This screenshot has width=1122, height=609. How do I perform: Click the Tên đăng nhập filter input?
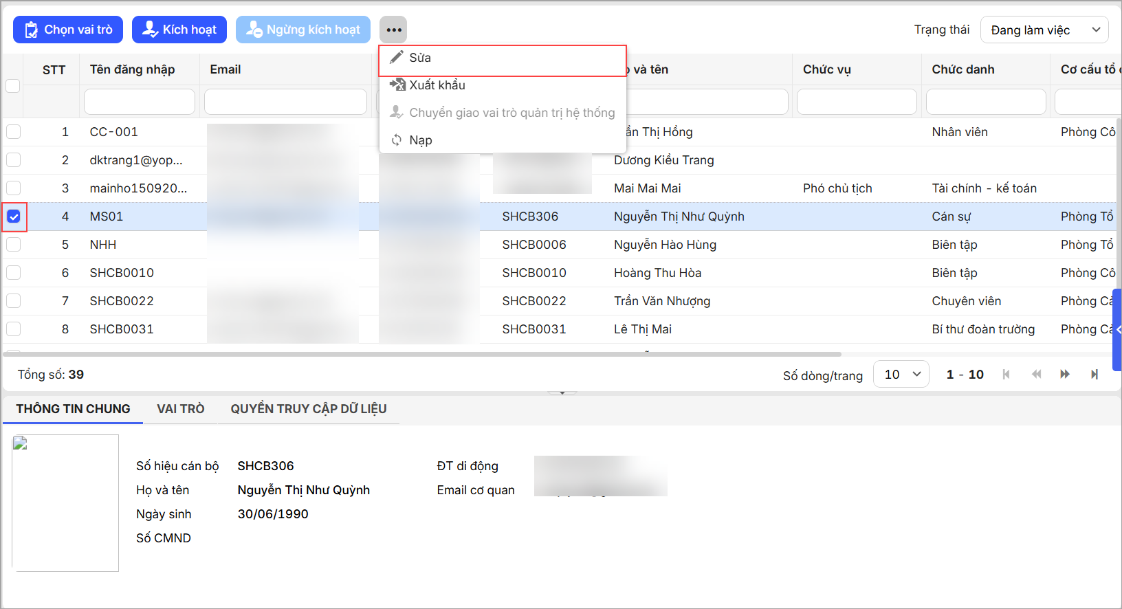[x=139, y=102]
